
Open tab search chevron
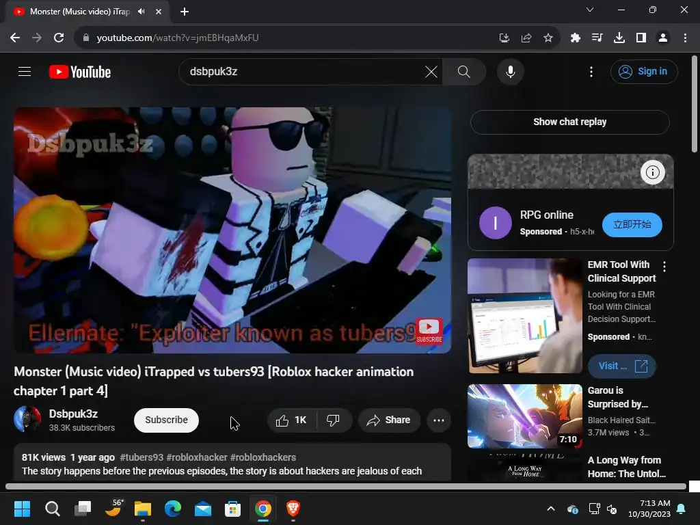(x=590, y=10)
